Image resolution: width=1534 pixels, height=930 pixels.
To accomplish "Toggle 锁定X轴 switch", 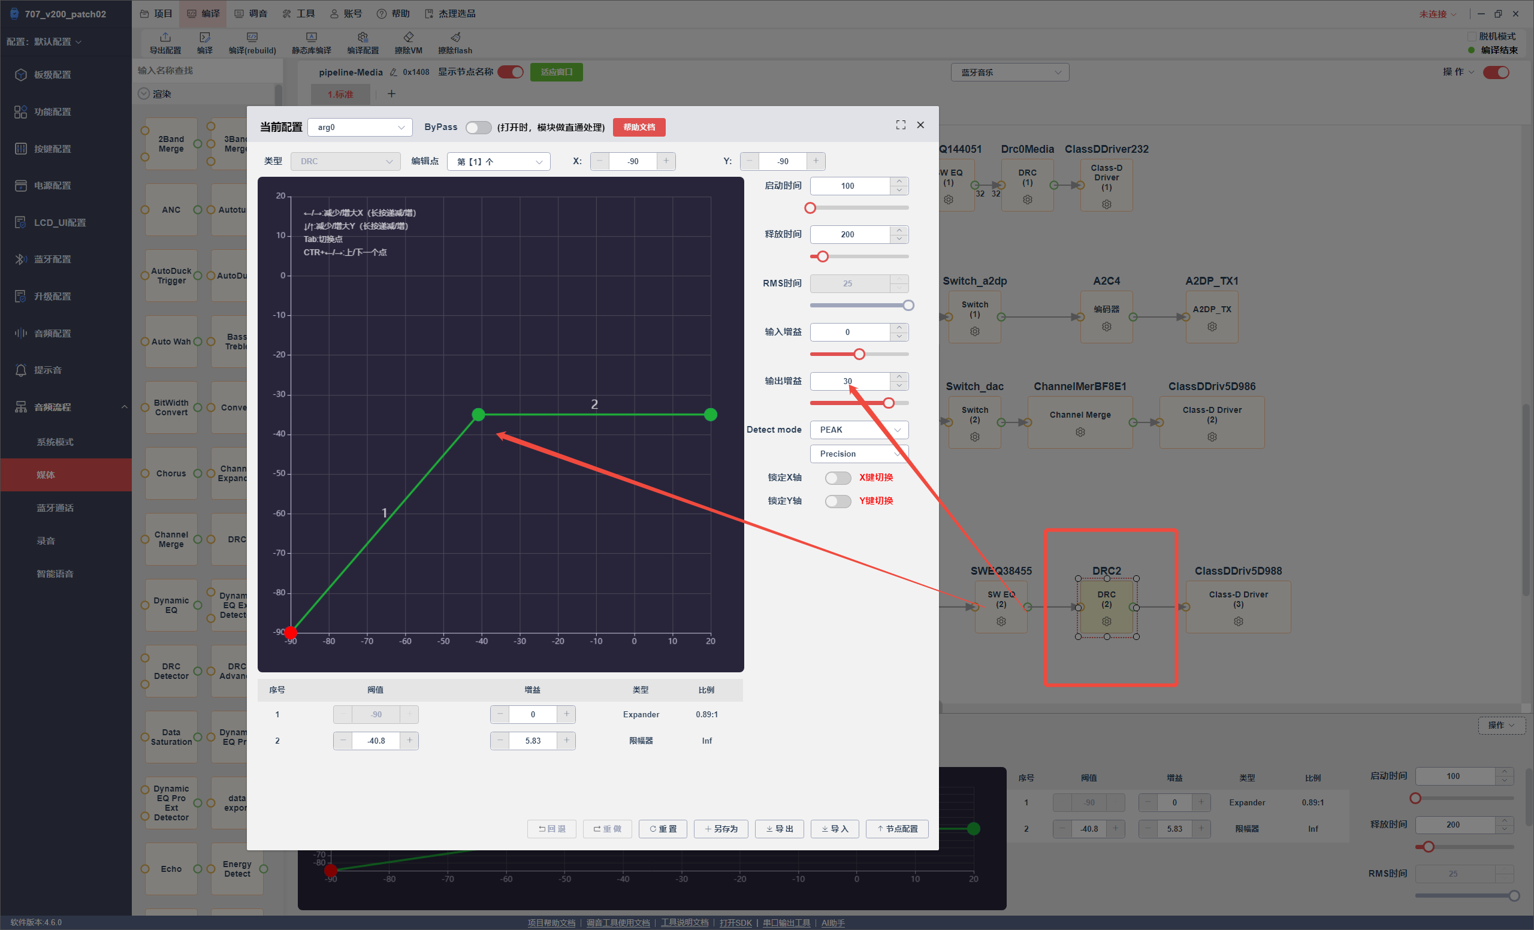I will 838,478.
